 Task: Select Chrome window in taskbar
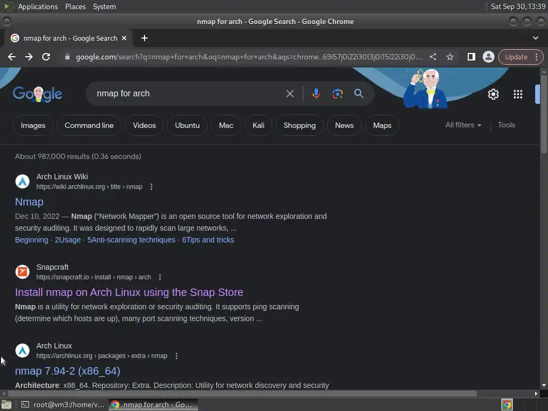tap(153, 405)
